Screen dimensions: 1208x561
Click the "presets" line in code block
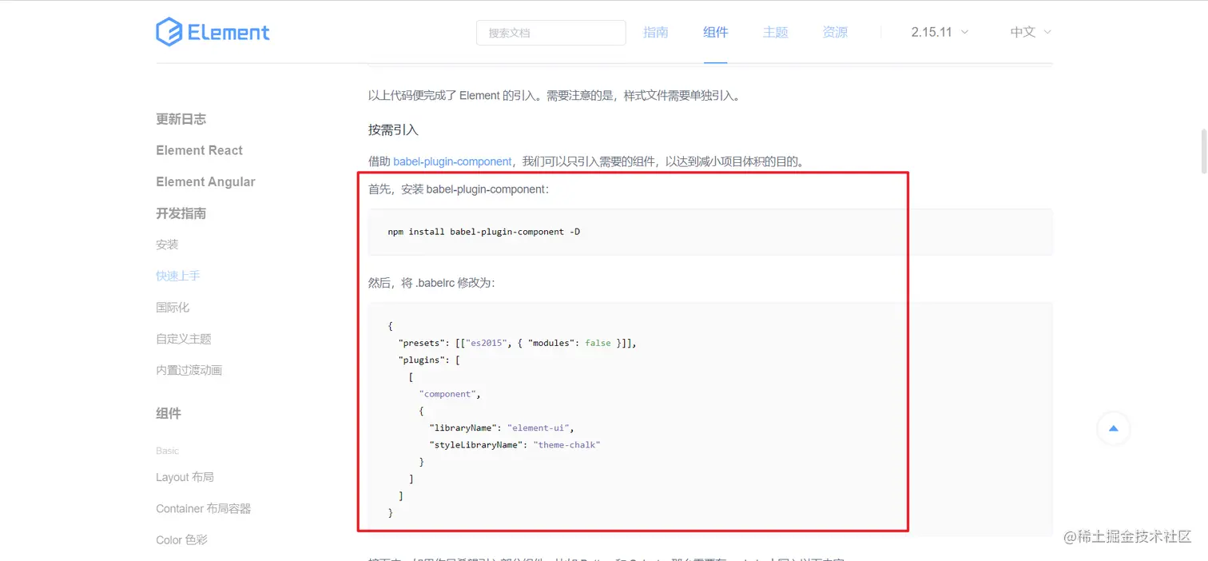pyautogui.click(x=518, y=343)
